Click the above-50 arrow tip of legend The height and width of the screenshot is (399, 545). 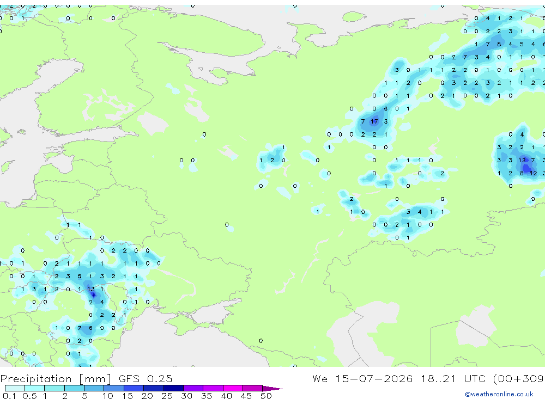tap(272, 388)
